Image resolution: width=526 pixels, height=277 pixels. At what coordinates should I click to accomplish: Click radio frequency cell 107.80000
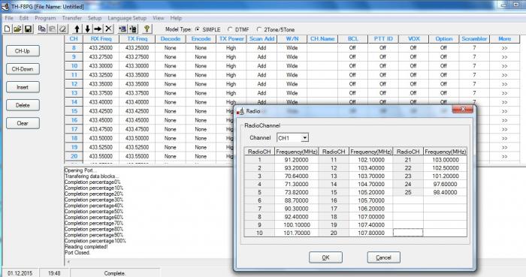pos(371,233)
